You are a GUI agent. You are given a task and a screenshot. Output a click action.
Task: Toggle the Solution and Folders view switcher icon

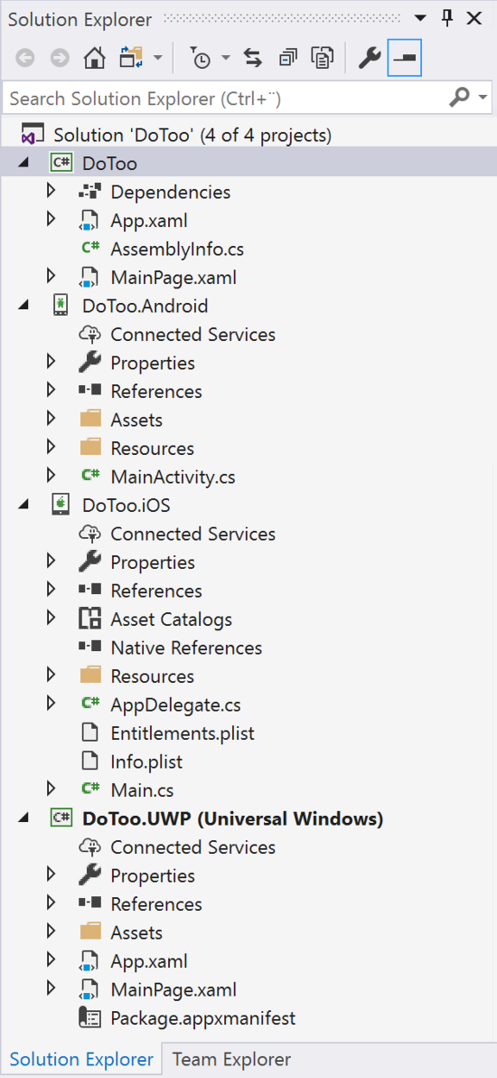tap(130, 59)
